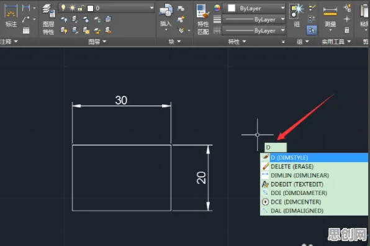Viewport: 370px width, 246px height.
Task: Click the lineweight icon
Action: [x=217, y=19]
